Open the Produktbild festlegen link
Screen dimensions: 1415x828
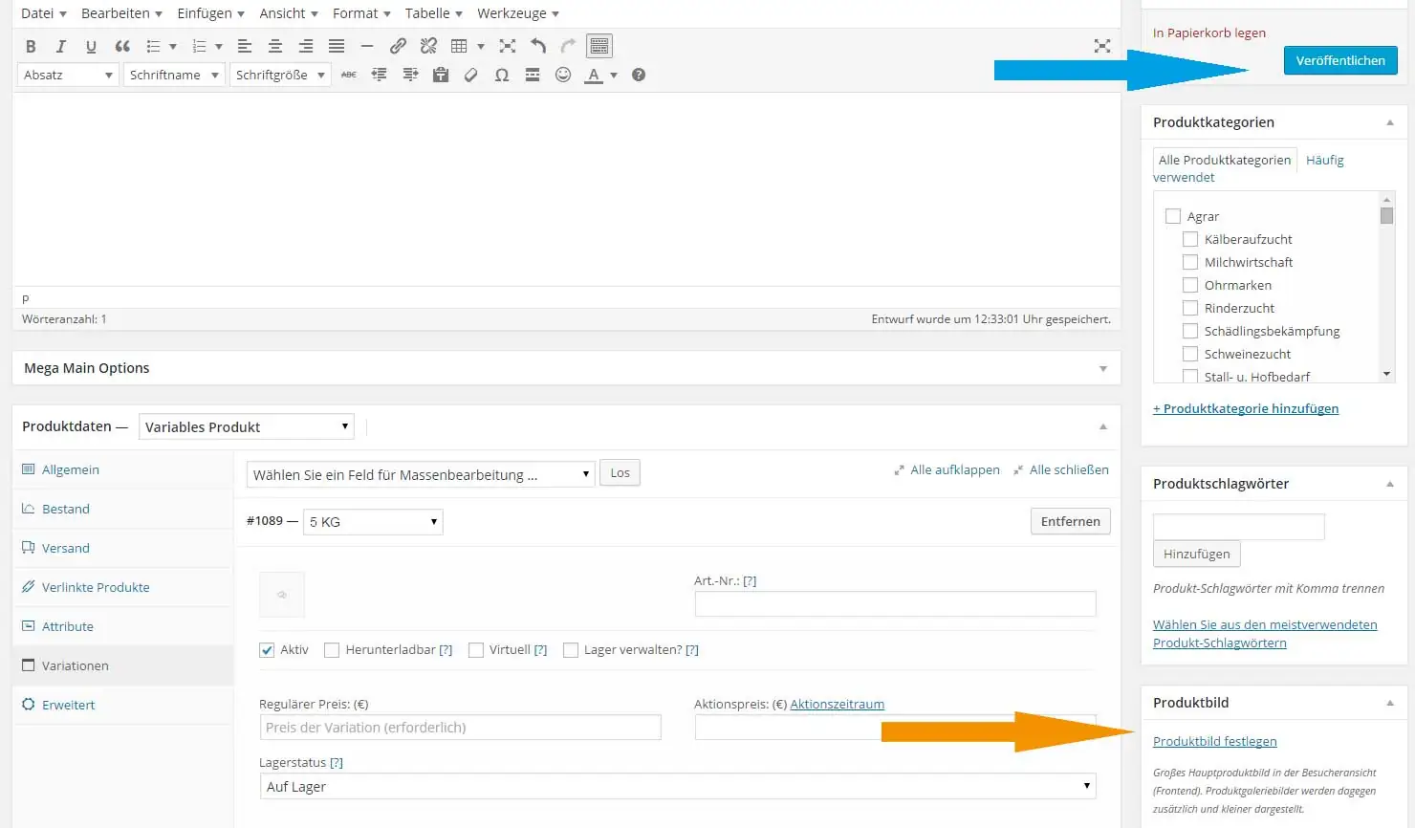[x=1215, y=741]
